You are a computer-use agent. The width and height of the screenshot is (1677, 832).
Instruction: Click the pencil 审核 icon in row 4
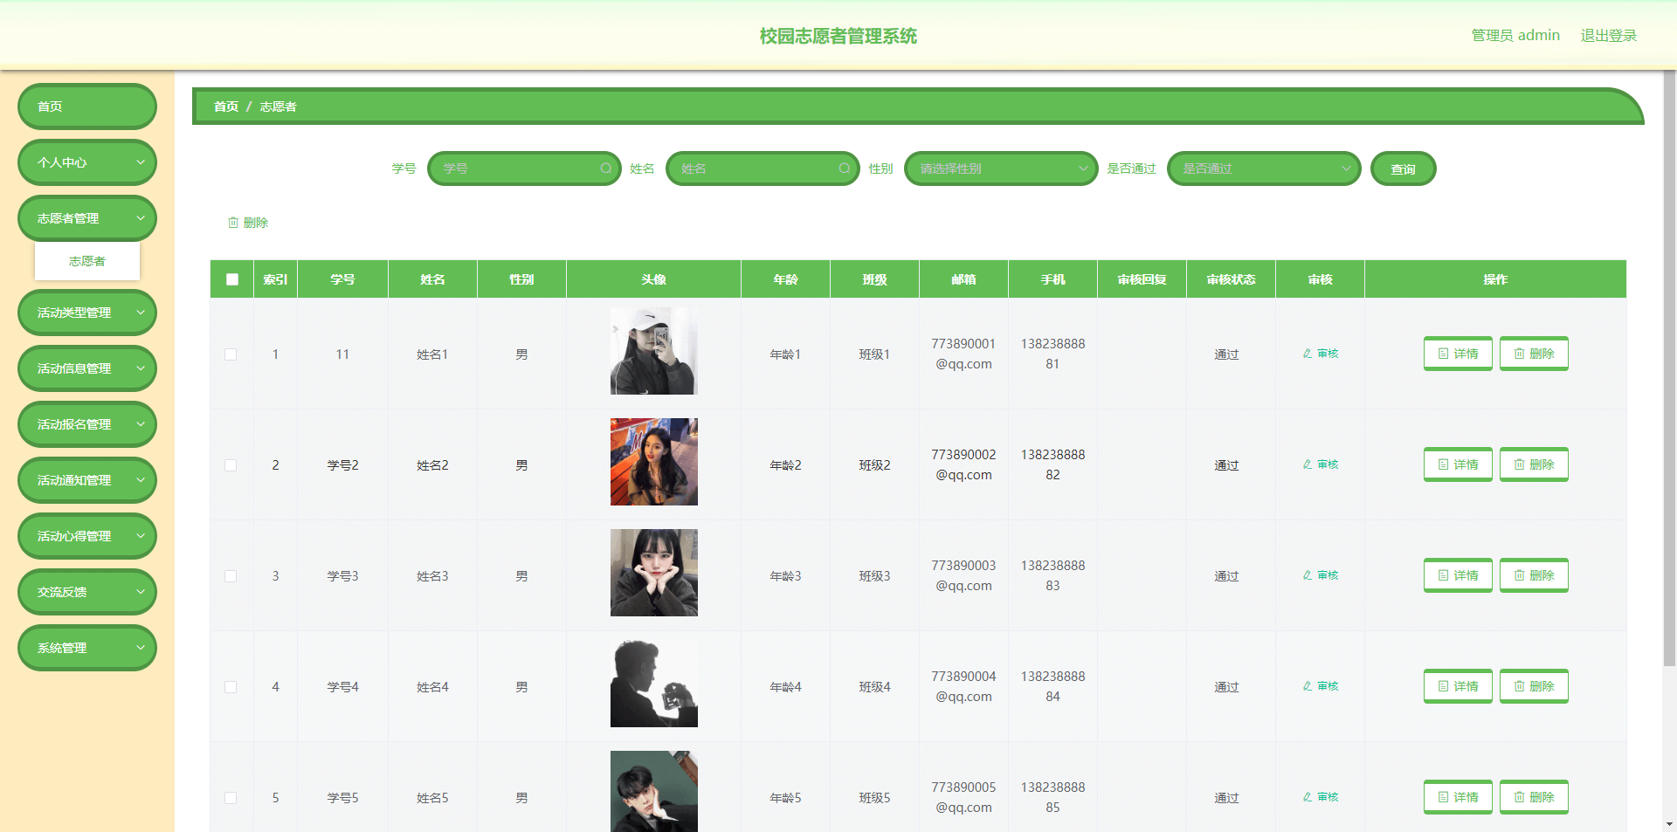(x=1308, y=686)
